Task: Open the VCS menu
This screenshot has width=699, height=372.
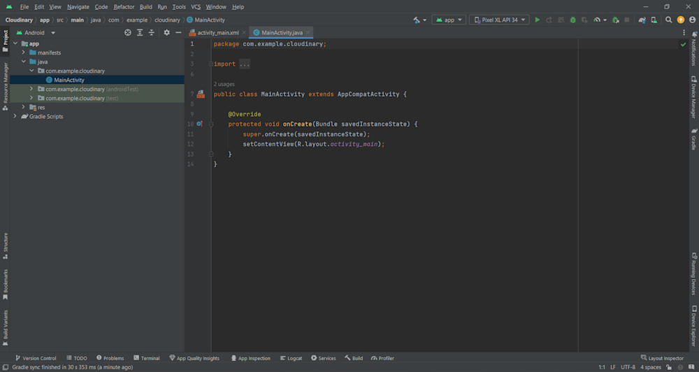Action: 196,7
